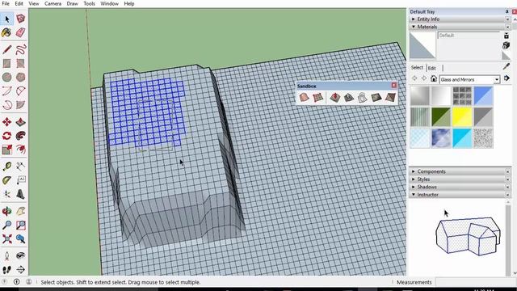The height and width of the screenshot is (291, 517).
Task: Activate the Offset tool
Action: (x=21, y=150)
